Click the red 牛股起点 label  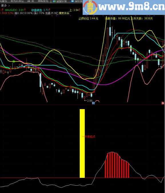click(x=90, y=137)
